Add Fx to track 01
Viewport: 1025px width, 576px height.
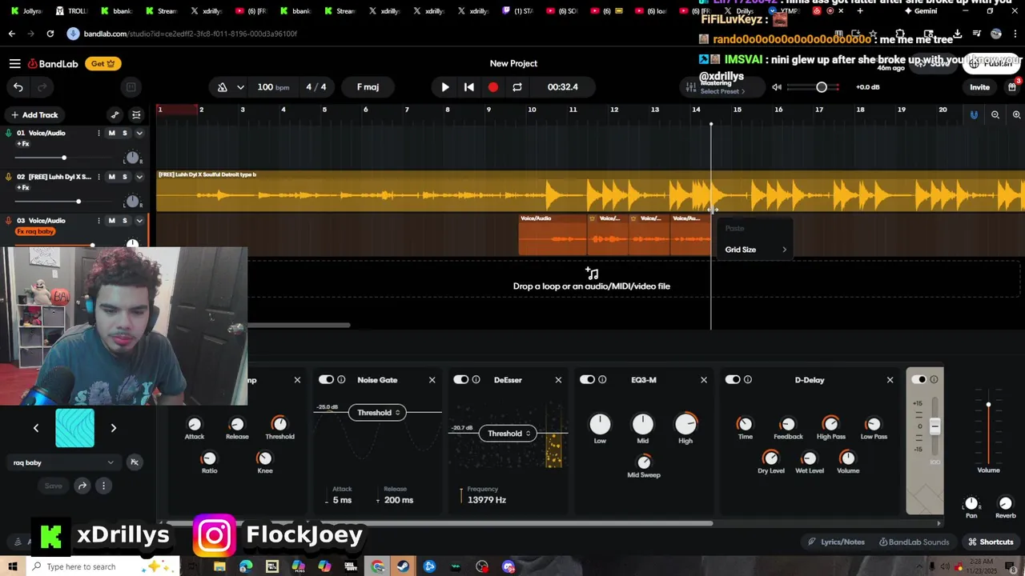tap(22, 144)
